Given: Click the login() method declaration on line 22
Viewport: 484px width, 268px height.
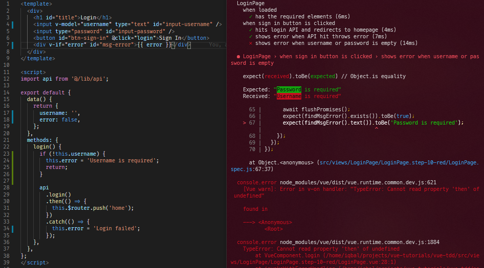Looking at the screenshot, I should tap(47, 147).
